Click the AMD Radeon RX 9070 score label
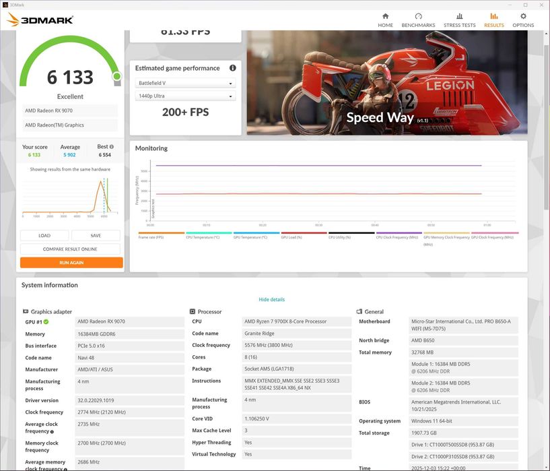This screenshot has width=550, height=471. pos(70,111)
